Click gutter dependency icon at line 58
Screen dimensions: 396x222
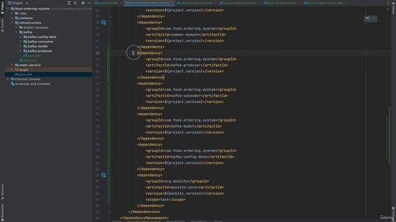[x=103, y=22]
